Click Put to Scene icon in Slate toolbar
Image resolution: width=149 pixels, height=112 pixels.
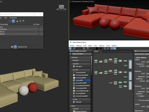[x=77, y=49]
